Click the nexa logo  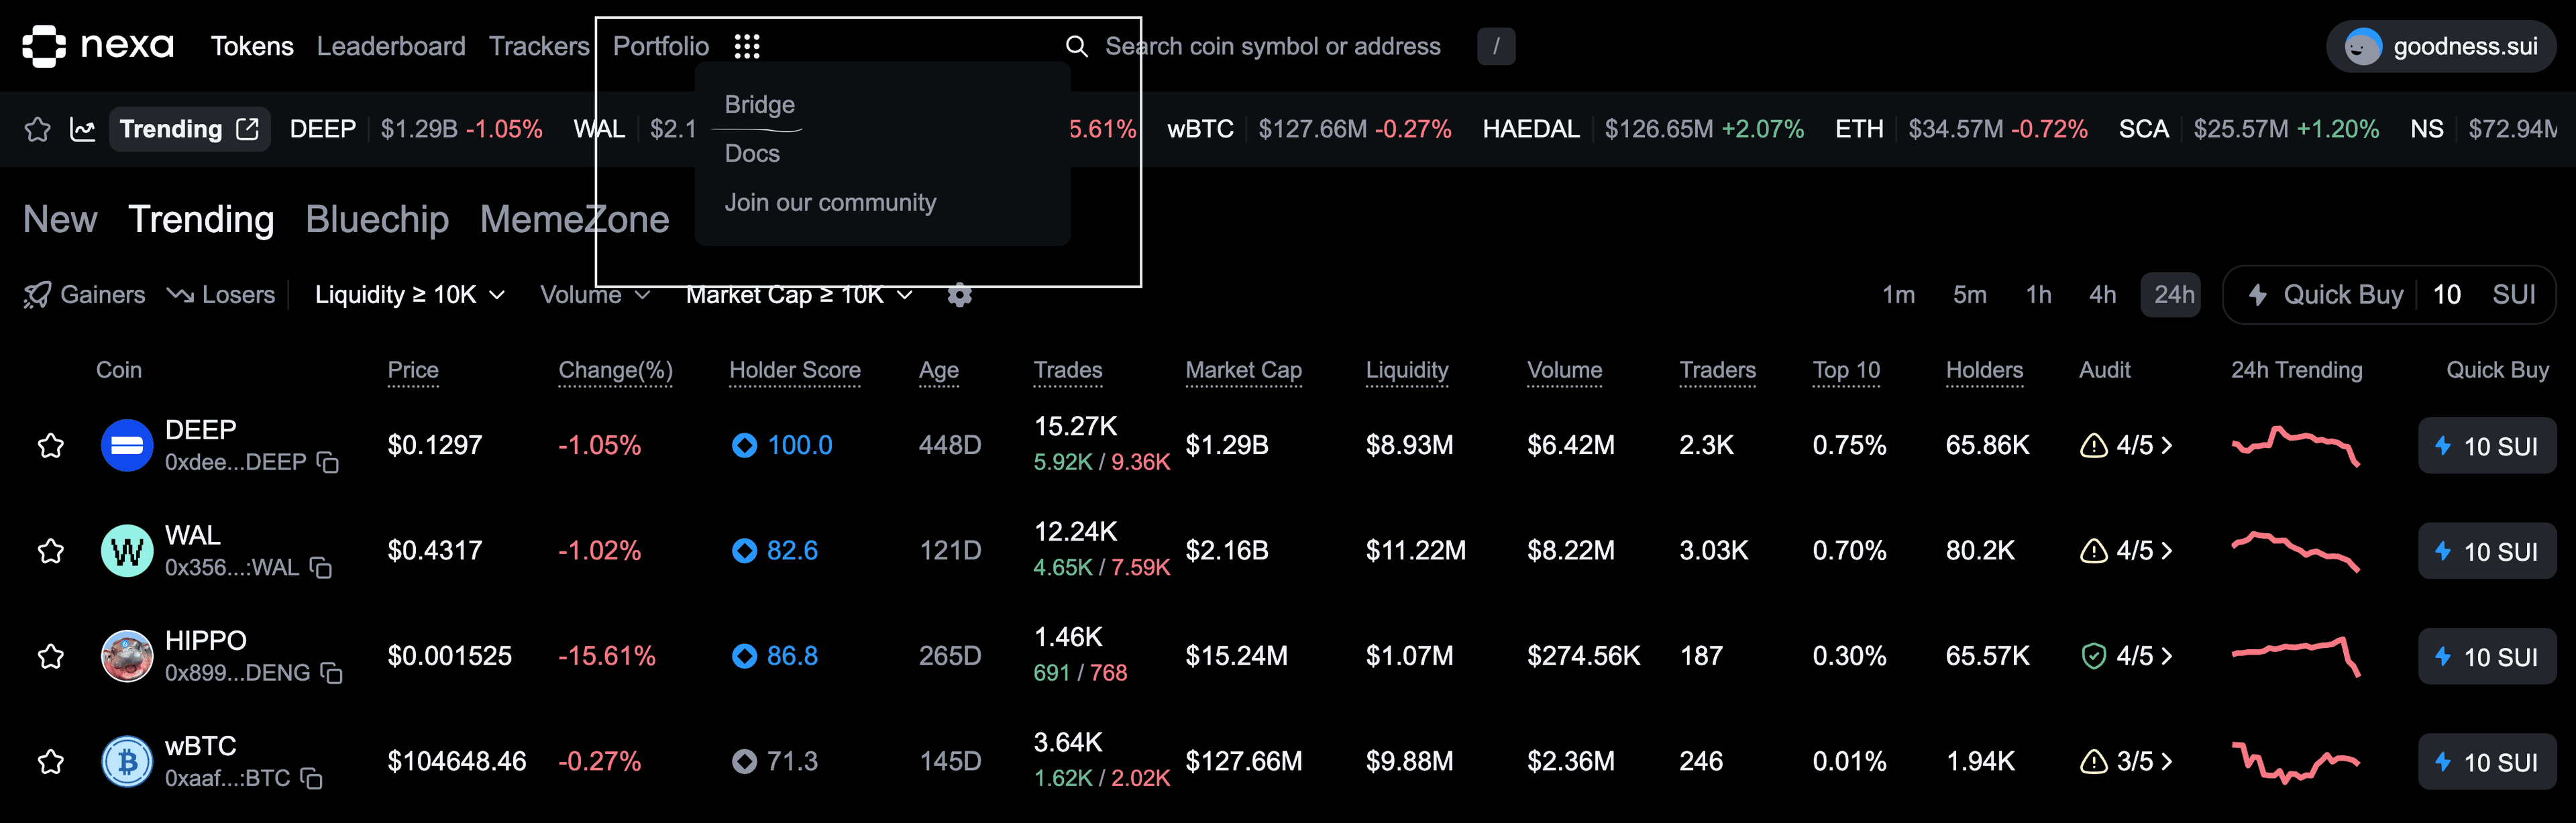coord(98,46)
